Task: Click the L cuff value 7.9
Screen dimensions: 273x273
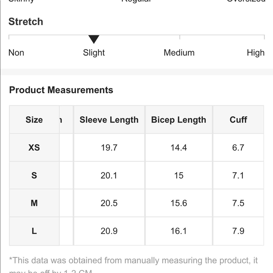Action: 238,231
